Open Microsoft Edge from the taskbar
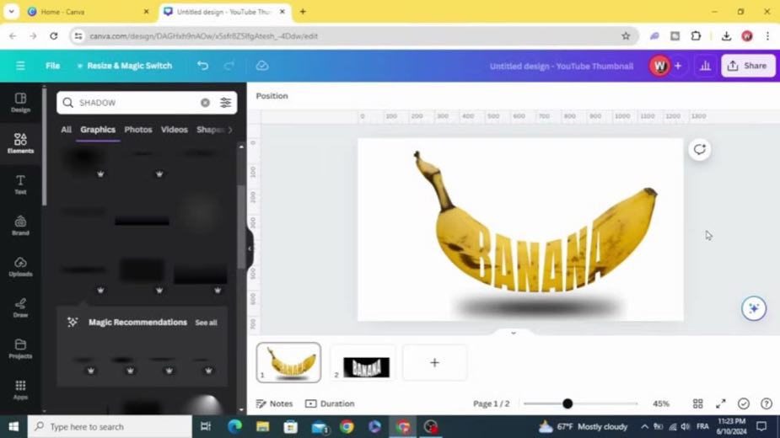Screen dimensions: 780x438 click(234, 426)
